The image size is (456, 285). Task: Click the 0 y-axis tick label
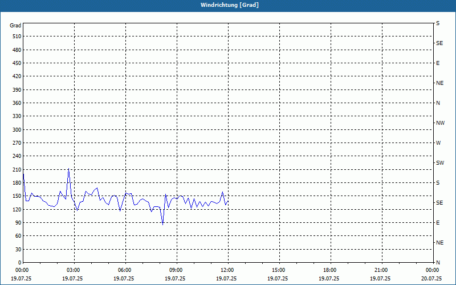coord(19,263)
